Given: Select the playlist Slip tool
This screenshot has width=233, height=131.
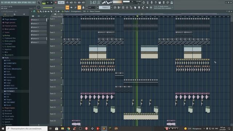Looking at the screenshot, I should click(48, 11).
